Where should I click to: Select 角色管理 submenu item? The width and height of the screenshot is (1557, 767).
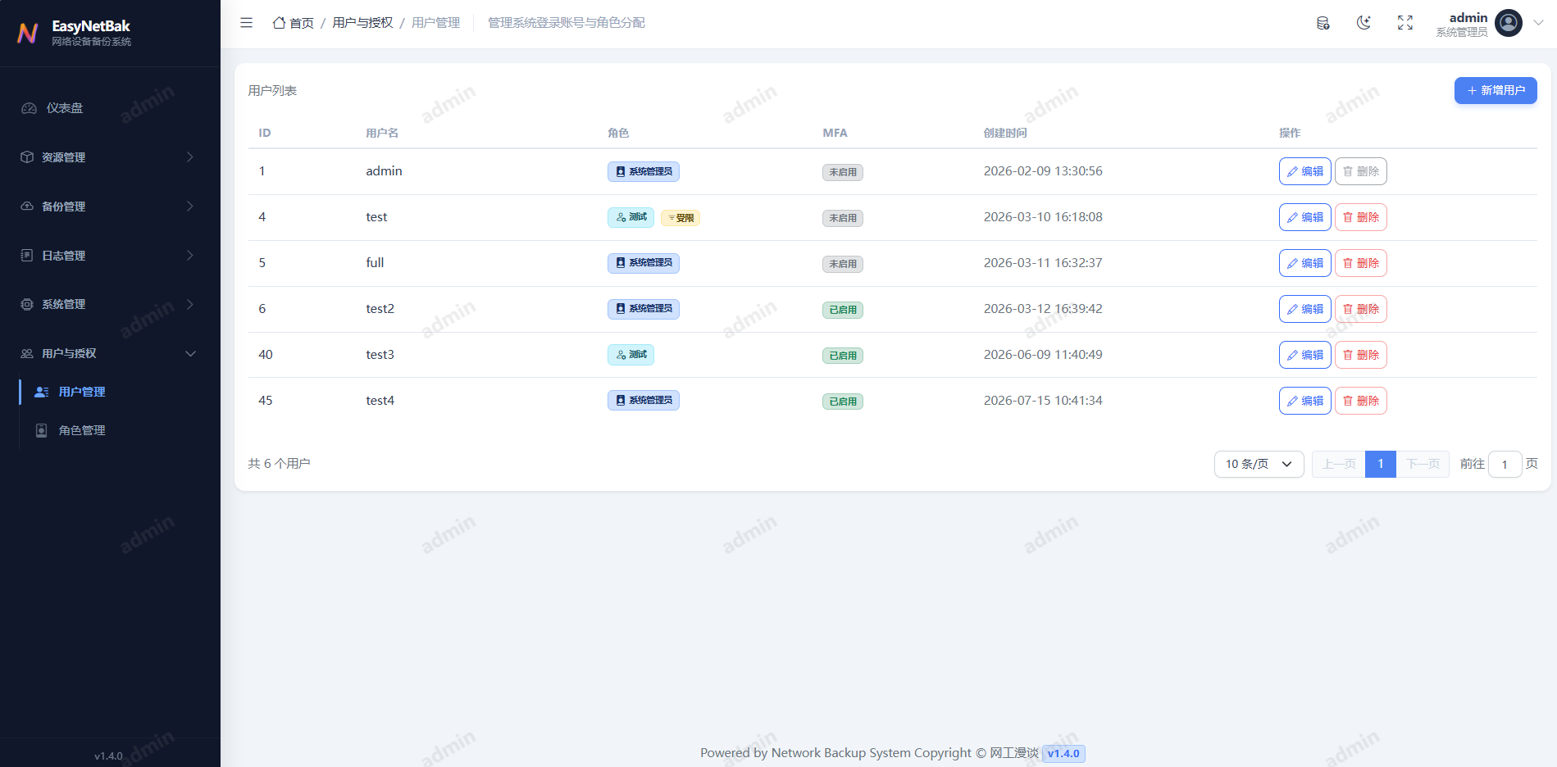115,430
